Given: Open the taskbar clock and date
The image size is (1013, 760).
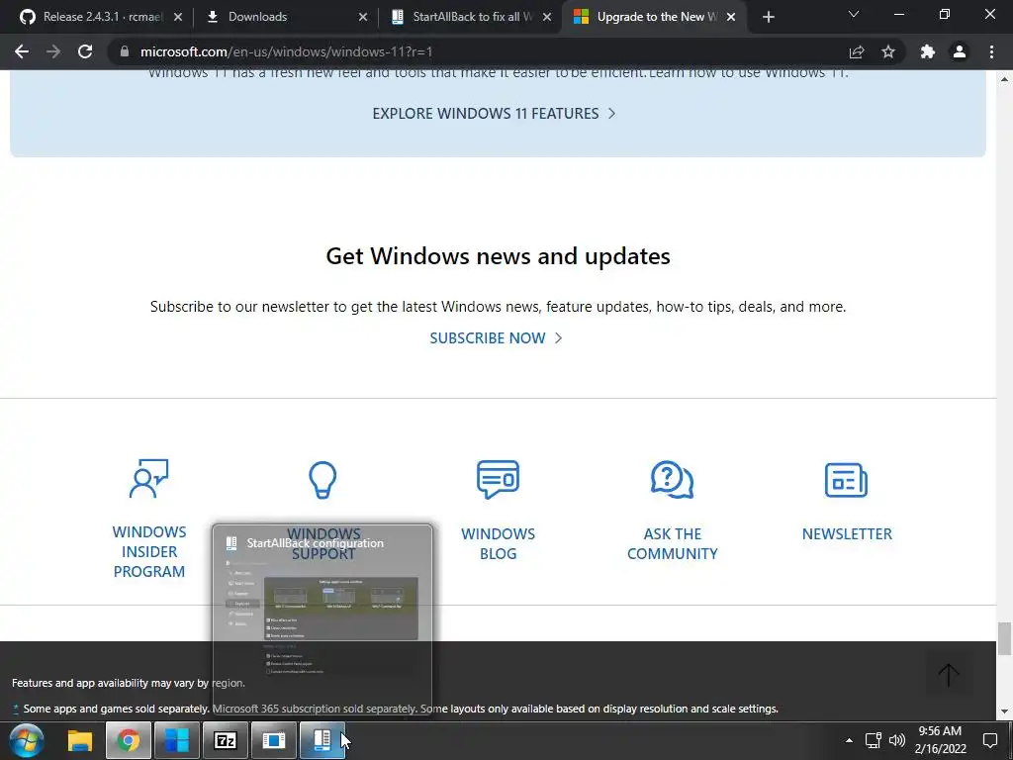Looking at the screenshot, I should [941, 740].
